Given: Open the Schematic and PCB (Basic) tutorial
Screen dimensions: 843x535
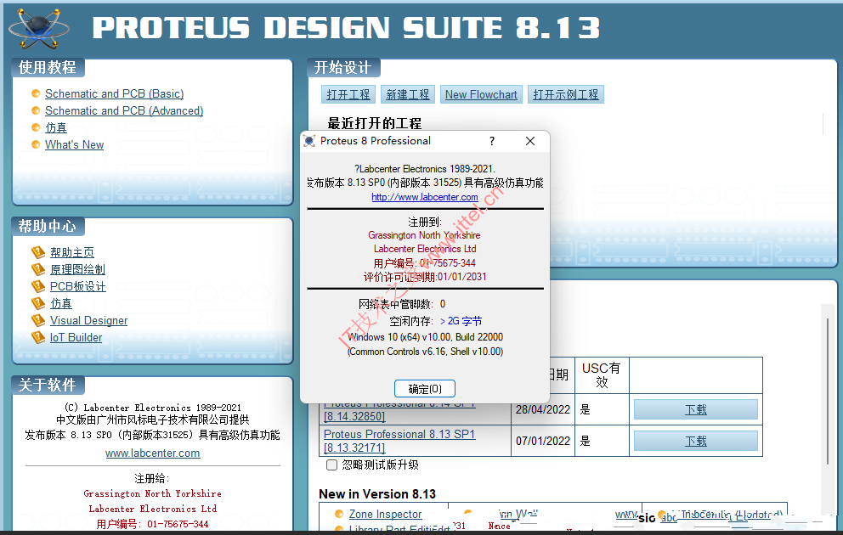Looking at the screenshot, I should tap(115, 93).
